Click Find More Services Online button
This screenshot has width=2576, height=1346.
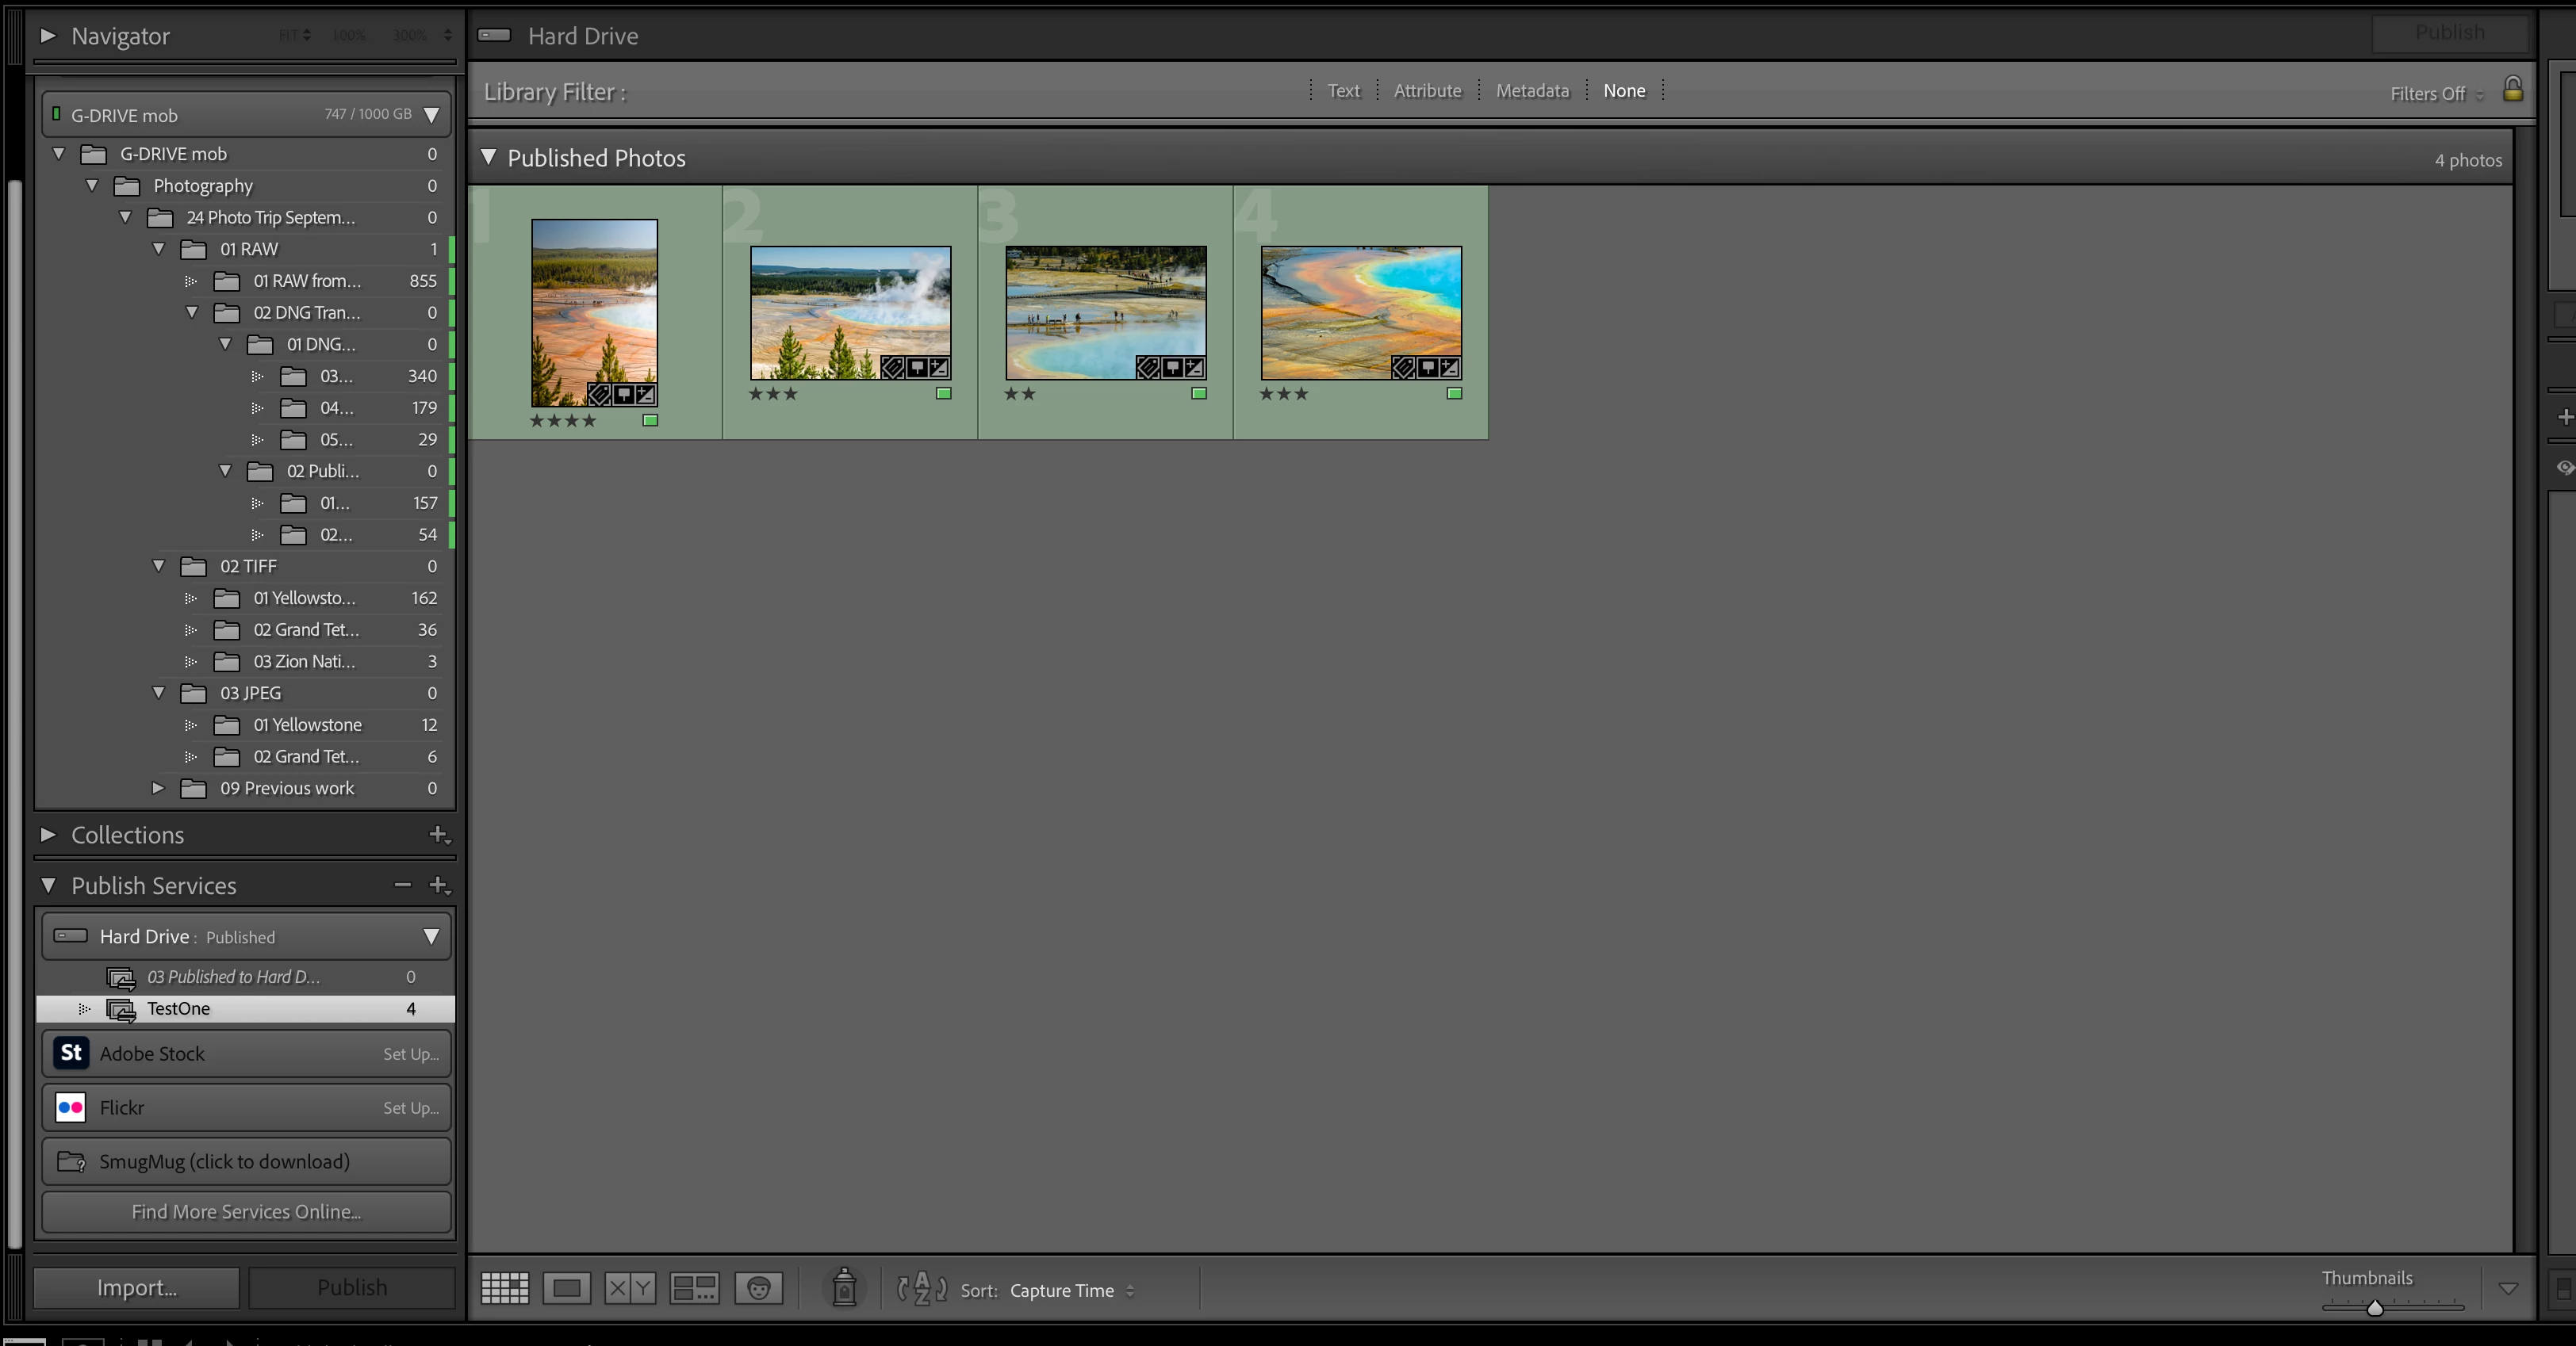pyautogui.click(x=246, y=1212)
